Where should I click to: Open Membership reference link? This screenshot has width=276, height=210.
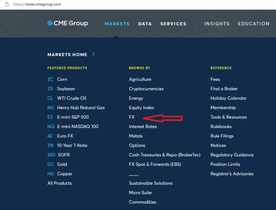[x=223, y=108]
